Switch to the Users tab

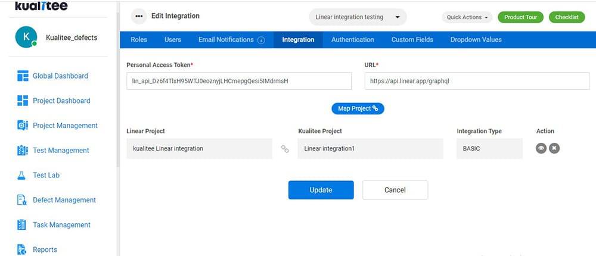[x=173, y=39]
